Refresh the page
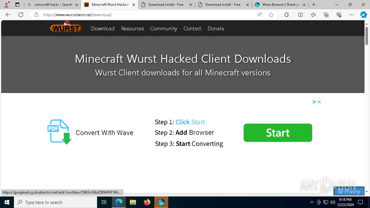 pos(21,15)
